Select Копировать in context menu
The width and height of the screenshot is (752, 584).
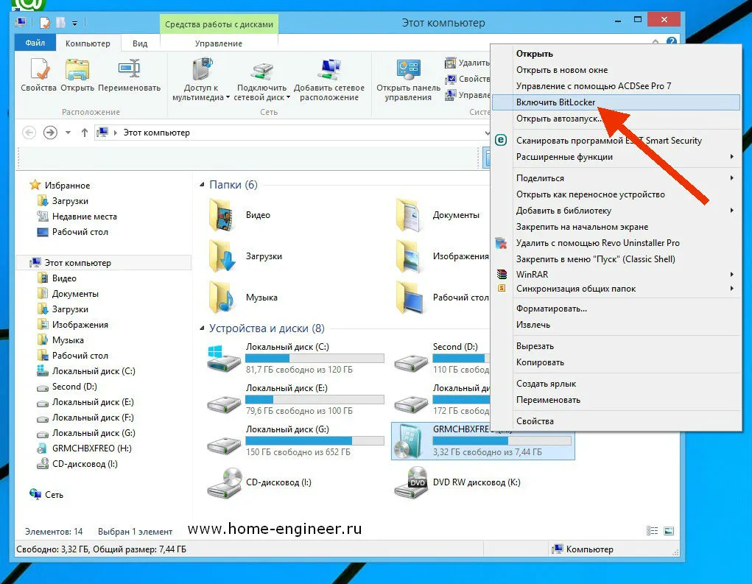pyautogui.click(x=616, y=362)
